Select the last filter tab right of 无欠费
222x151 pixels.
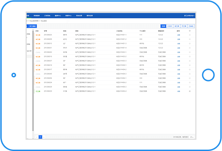tap(191, 26)
